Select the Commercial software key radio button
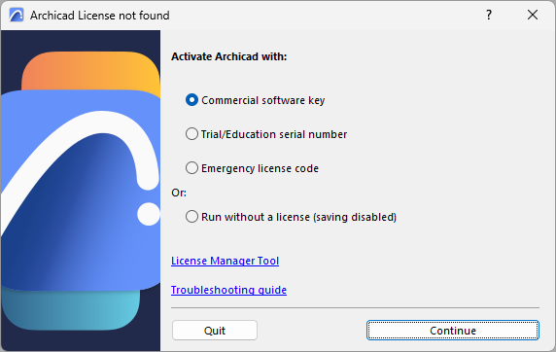 click(191, 100)
